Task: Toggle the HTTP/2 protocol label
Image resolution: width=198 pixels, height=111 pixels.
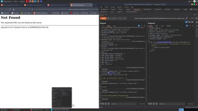Action: point(192,18)
